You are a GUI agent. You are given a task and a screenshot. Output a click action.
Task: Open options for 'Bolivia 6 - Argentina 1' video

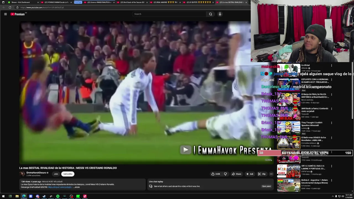[332, 180]
